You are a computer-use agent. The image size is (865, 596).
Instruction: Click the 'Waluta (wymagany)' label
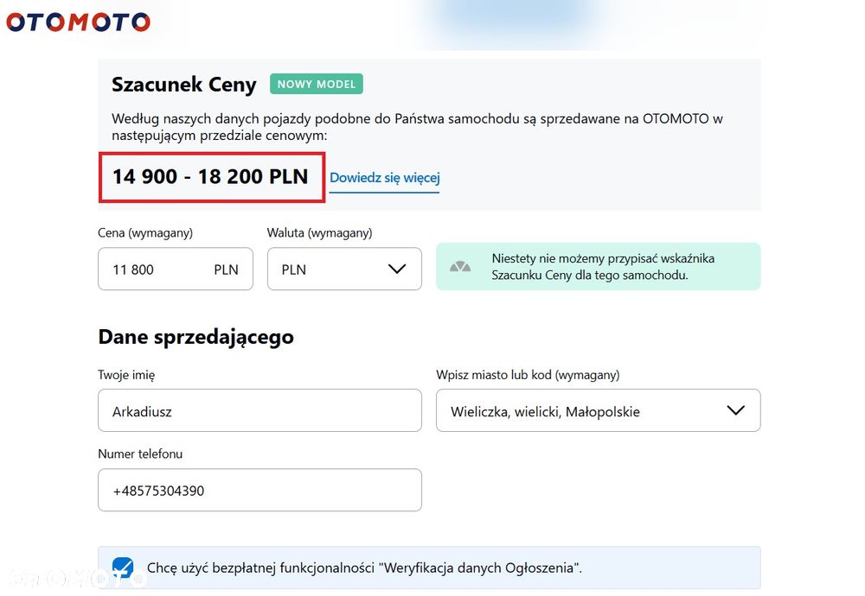pos(319,232)
